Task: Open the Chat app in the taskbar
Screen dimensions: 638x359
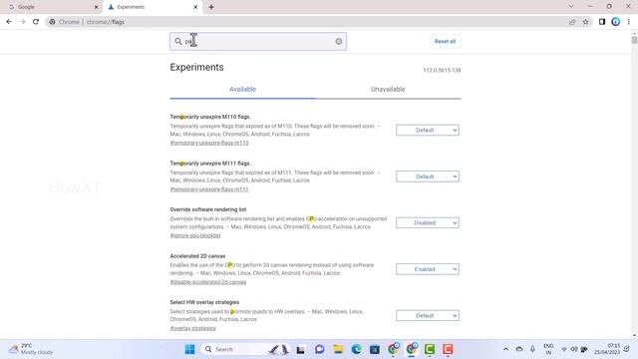Action: pos(319,349)
